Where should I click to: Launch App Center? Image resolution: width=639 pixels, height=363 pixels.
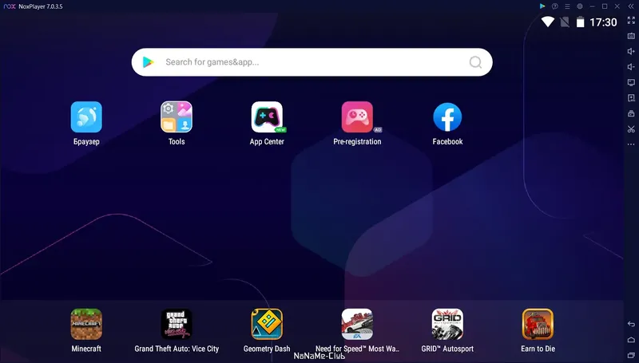click(x=267, y=117)
